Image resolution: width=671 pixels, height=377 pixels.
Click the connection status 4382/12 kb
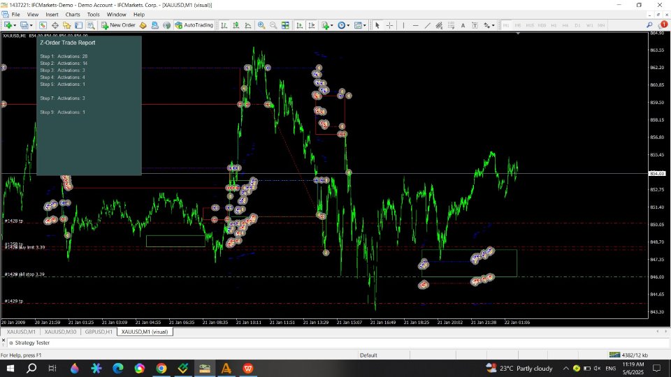click(628, 355)
